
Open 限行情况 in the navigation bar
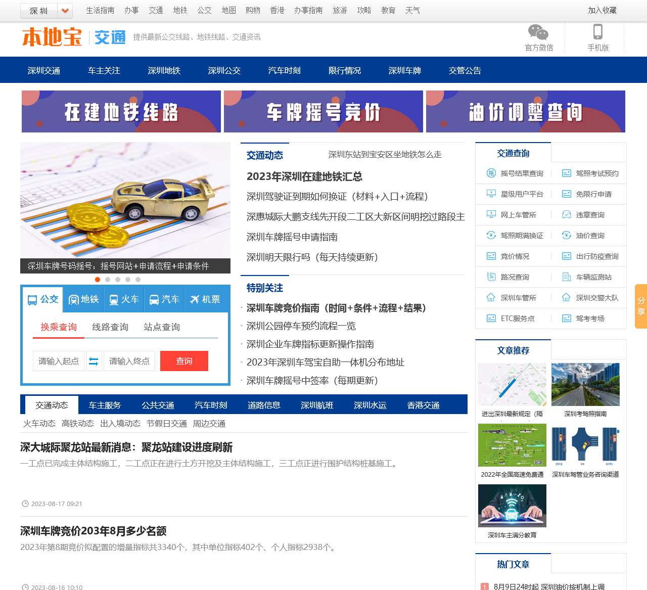point(345,70)
